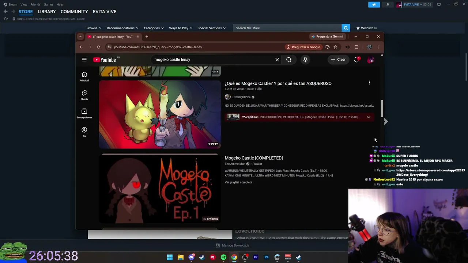Go back in the Chrome browser

point(81,47)
